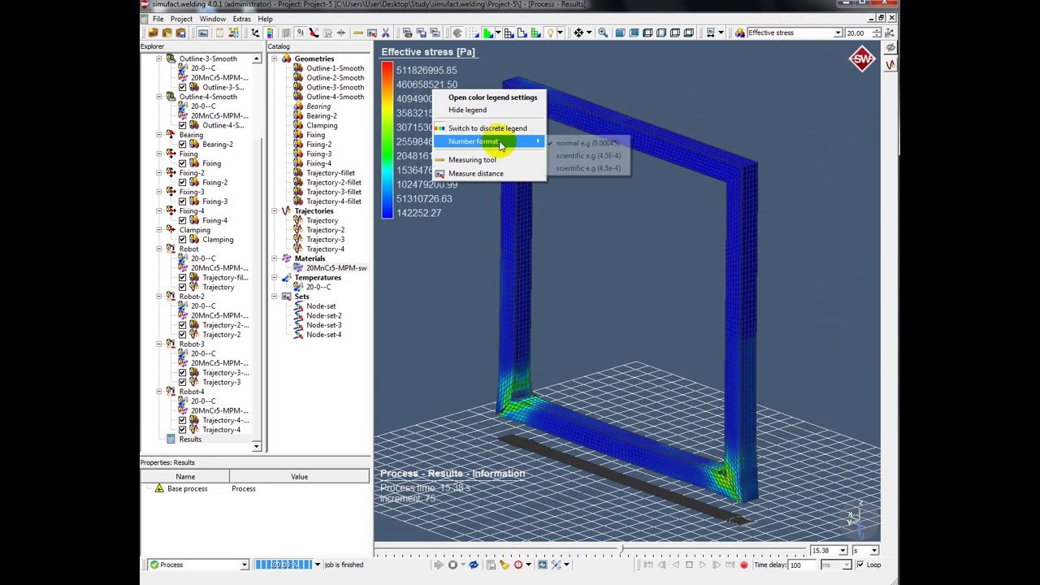This screenshot has height=585, width=1040.
Task: Open the File menu
Action: [x=158, y=19]
